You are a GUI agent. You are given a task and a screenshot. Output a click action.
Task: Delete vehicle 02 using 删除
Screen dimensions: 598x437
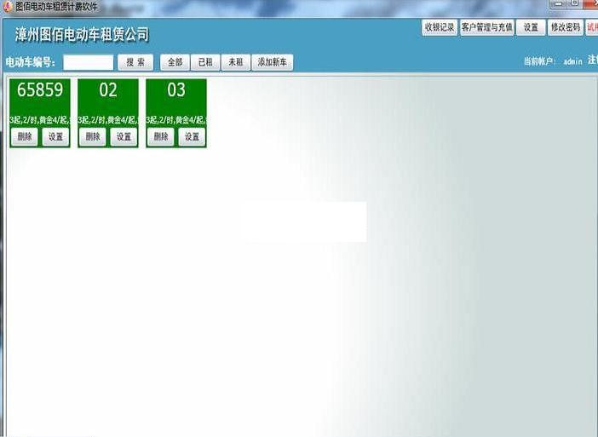(92, 136)
